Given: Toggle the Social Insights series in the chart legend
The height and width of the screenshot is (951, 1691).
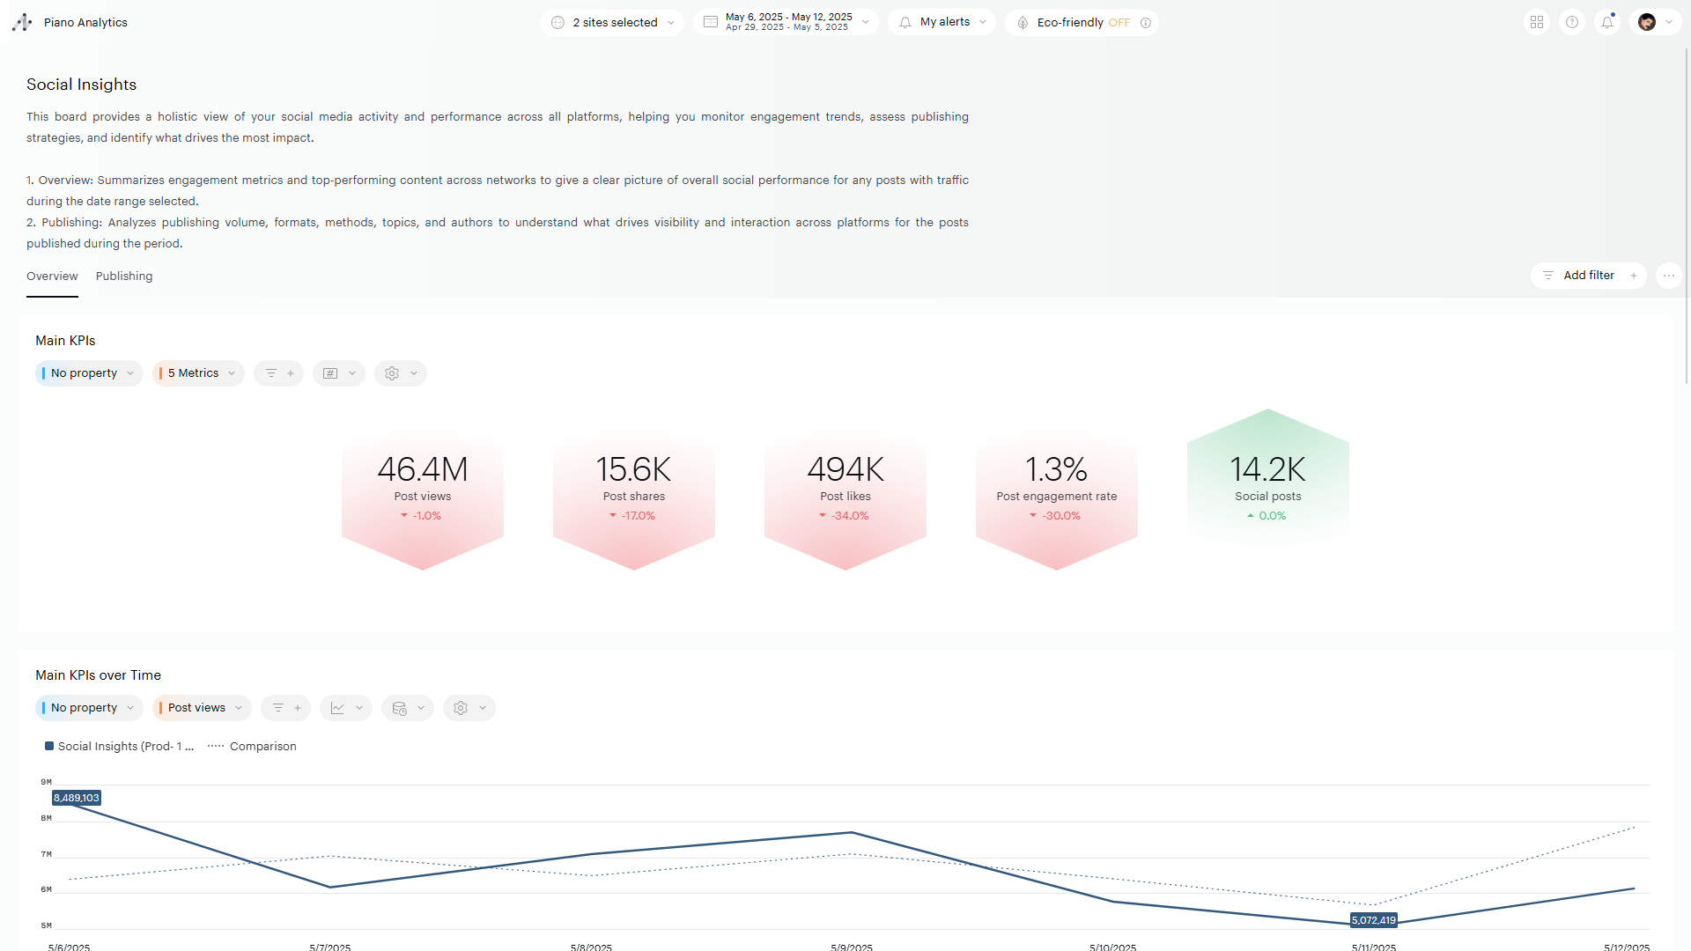Looking at the screenshot, I should [x=119, y=746].
